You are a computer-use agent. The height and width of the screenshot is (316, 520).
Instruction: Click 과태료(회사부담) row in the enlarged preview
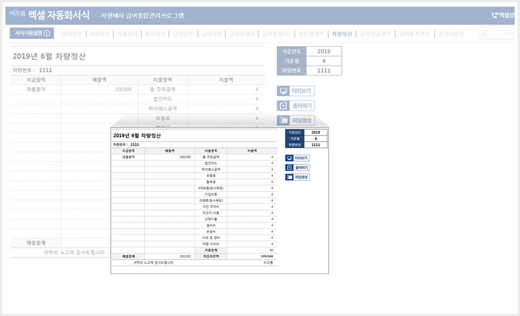pos(195,200)
